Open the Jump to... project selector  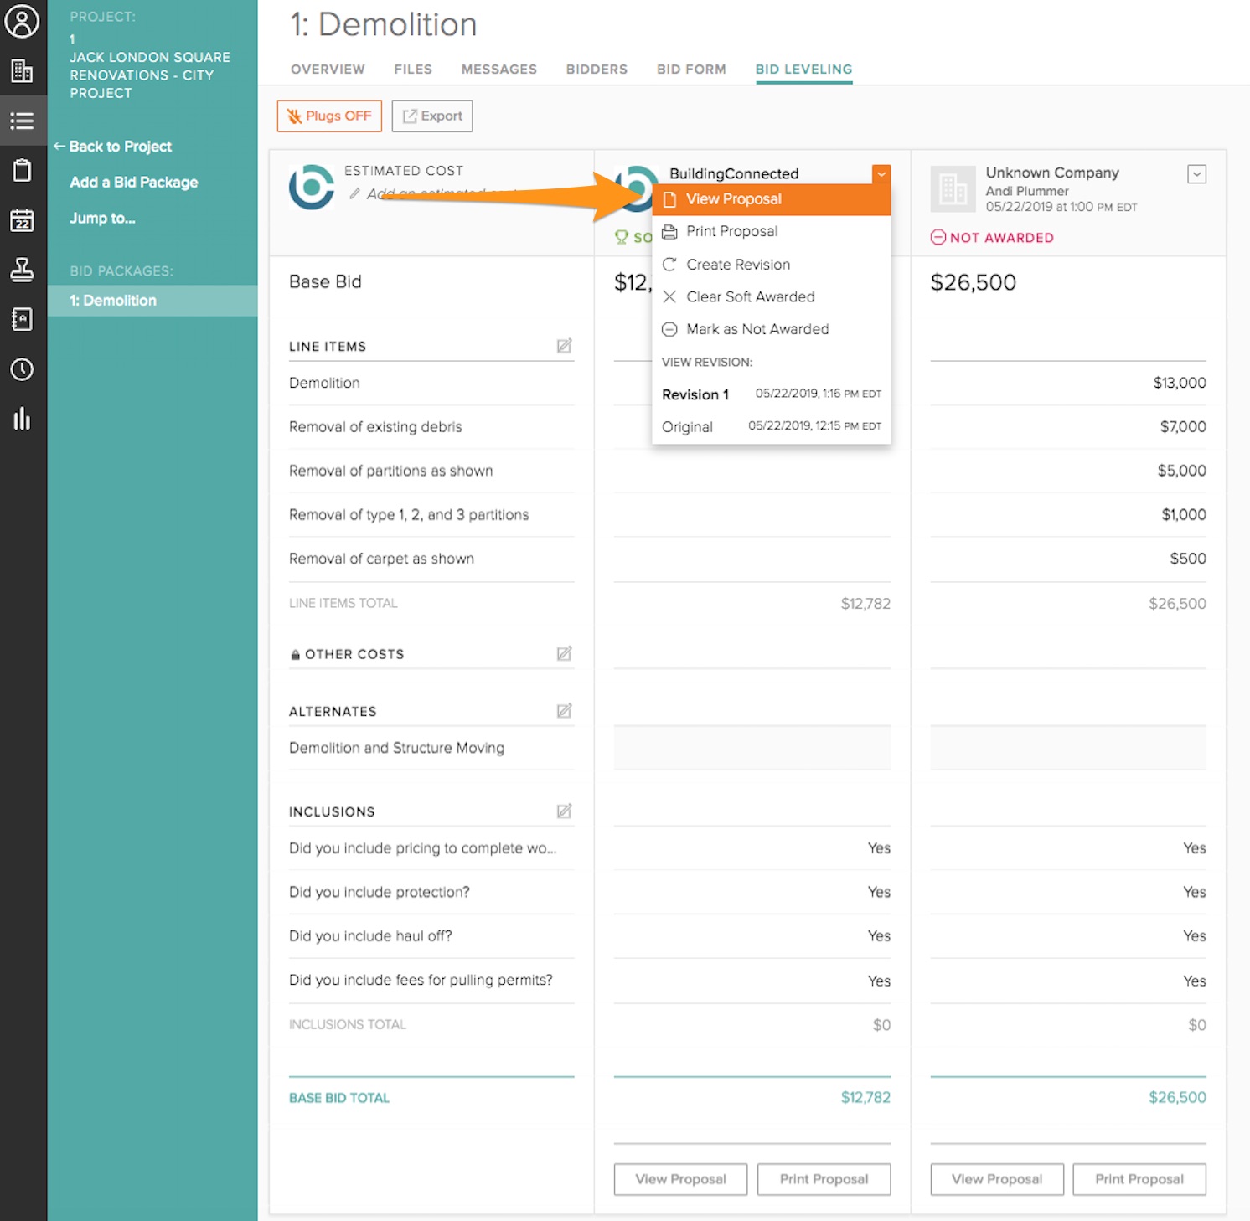pos(102,219)
